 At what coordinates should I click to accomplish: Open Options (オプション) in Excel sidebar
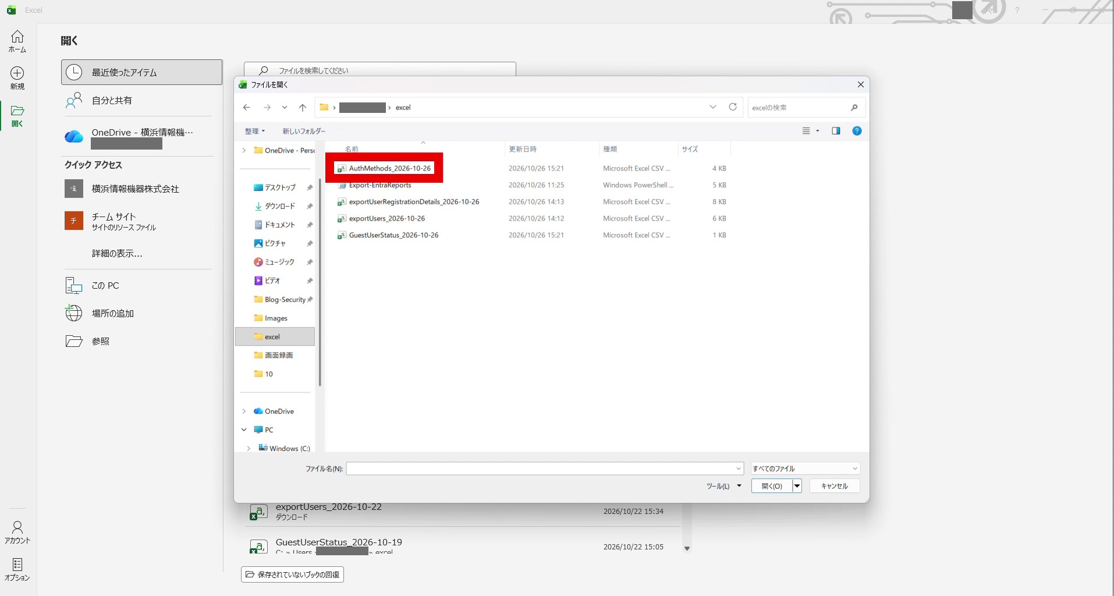pos(17,569)
